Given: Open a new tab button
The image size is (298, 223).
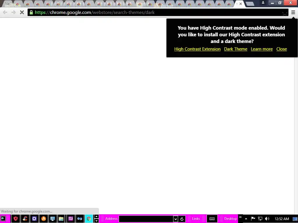Looking at the screenshot, I should (x=250, y=4).
